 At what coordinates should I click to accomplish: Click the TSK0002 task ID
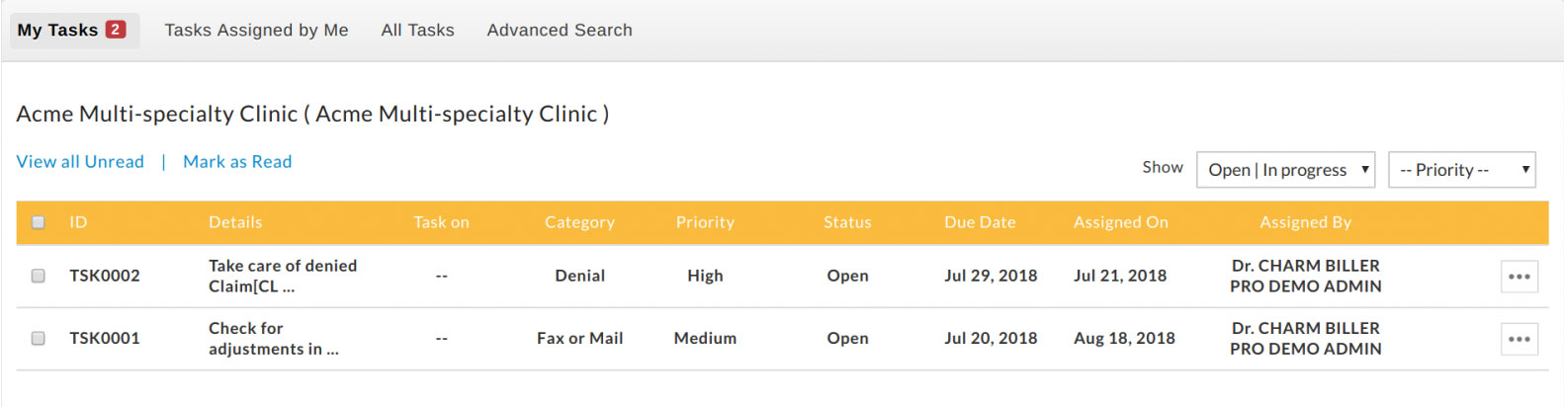[x=104, y=276]
